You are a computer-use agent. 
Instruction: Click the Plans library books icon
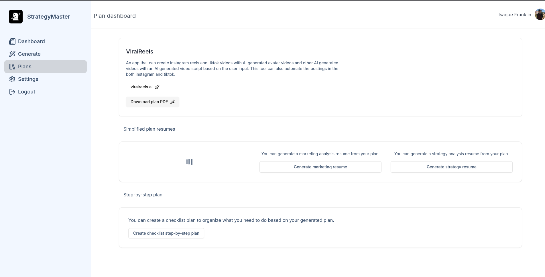[x=12, y=67]
